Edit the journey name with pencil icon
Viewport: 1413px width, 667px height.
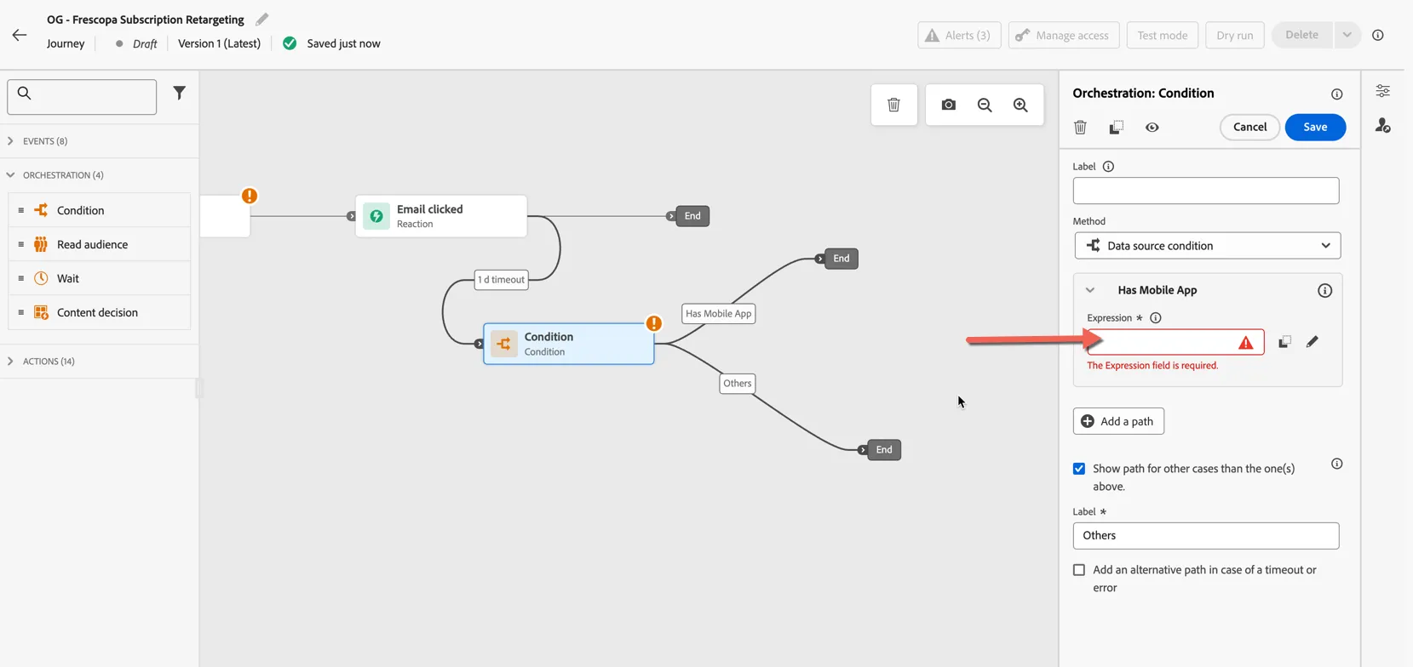pyautogui.click(x=262, y=19)
